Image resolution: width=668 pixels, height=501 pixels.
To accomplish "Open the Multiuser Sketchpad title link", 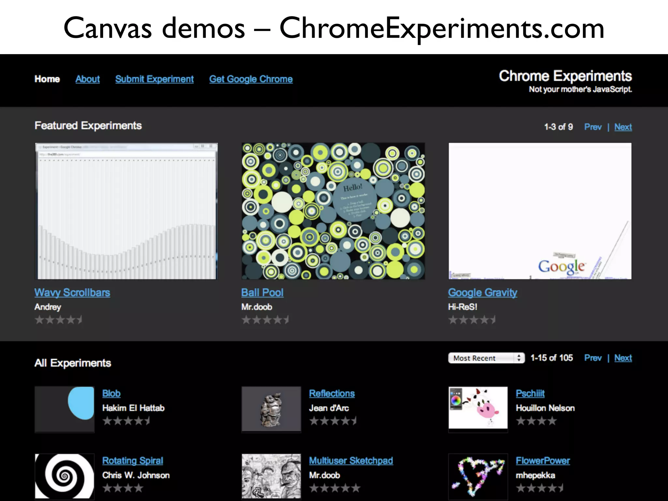I will coord(351,461).
